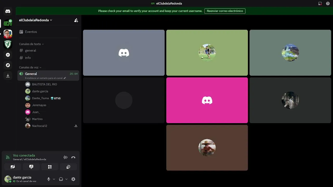Collapse Canales de texto category
Screen dimensions: 333x187
tap(31, 44)
